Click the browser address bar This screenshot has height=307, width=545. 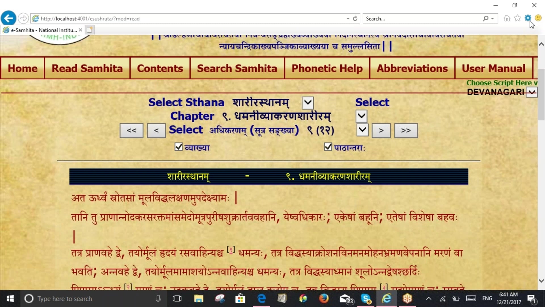[x=190, y=18]
